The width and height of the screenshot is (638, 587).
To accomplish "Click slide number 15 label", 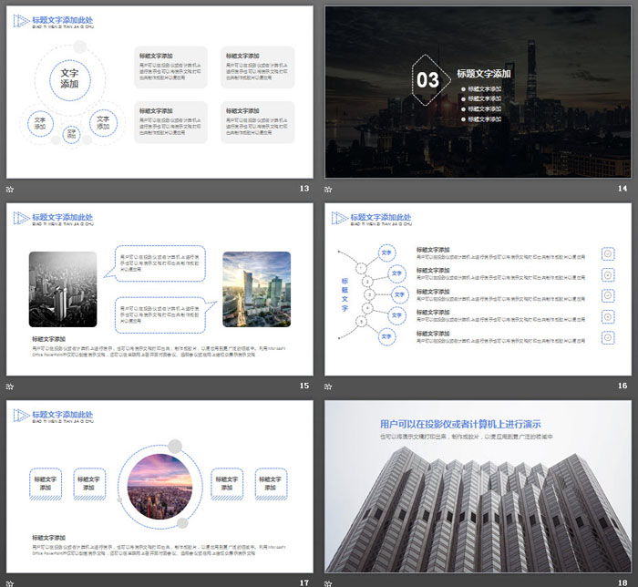I will click(x=304, y=386).
